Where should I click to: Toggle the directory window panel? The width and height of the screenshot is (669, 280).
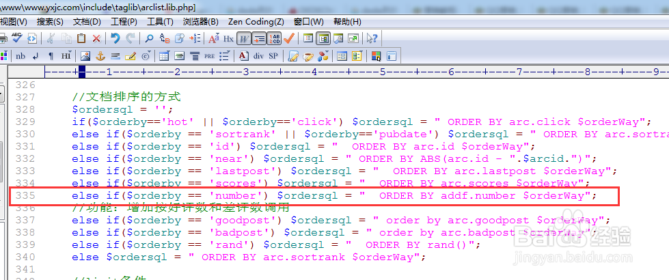(323, 38)
